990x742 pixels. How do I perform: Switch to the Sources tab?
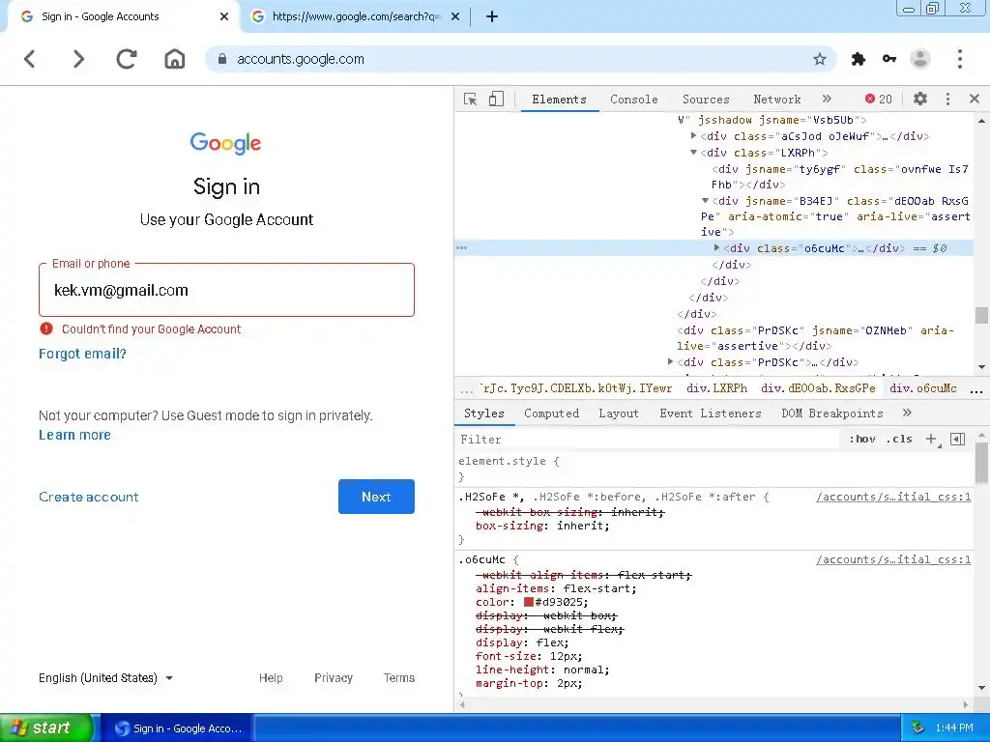(x=706, y=100)
